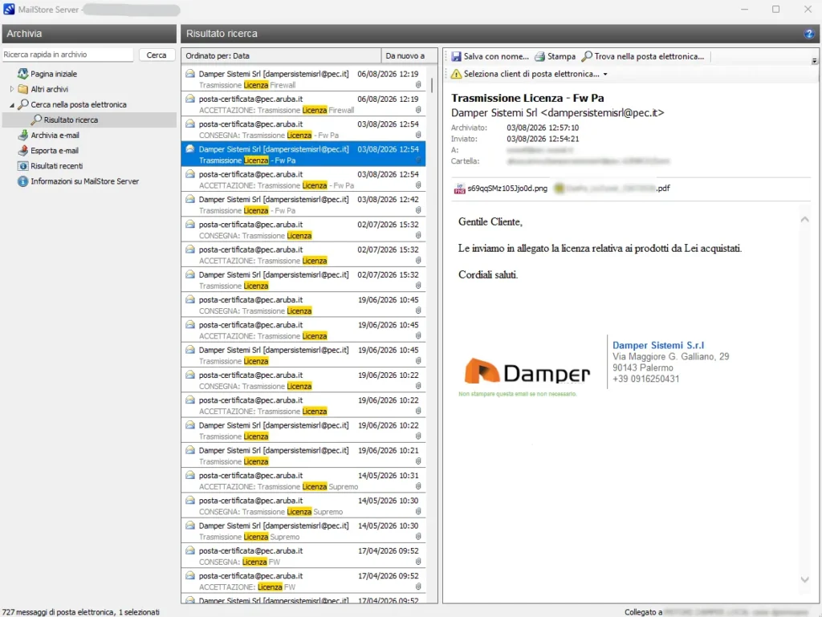822x617 pixels.
Task: Open Damper Sistemi message dated 02/07/2026 15:32
Action: pos(303,280)
